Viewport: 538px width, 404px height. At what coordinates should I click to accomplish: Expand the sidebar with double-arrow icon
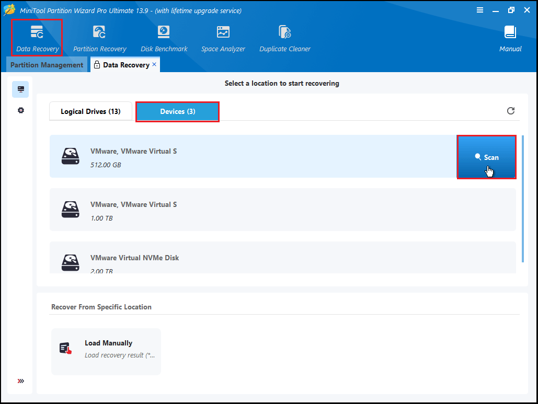(x=21, y=381)
